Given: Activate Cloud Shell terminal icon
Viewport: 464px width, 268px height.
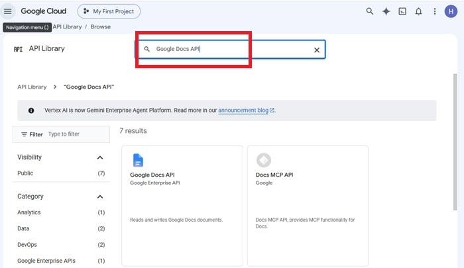Looking at the screenshot, I should 402,11.
